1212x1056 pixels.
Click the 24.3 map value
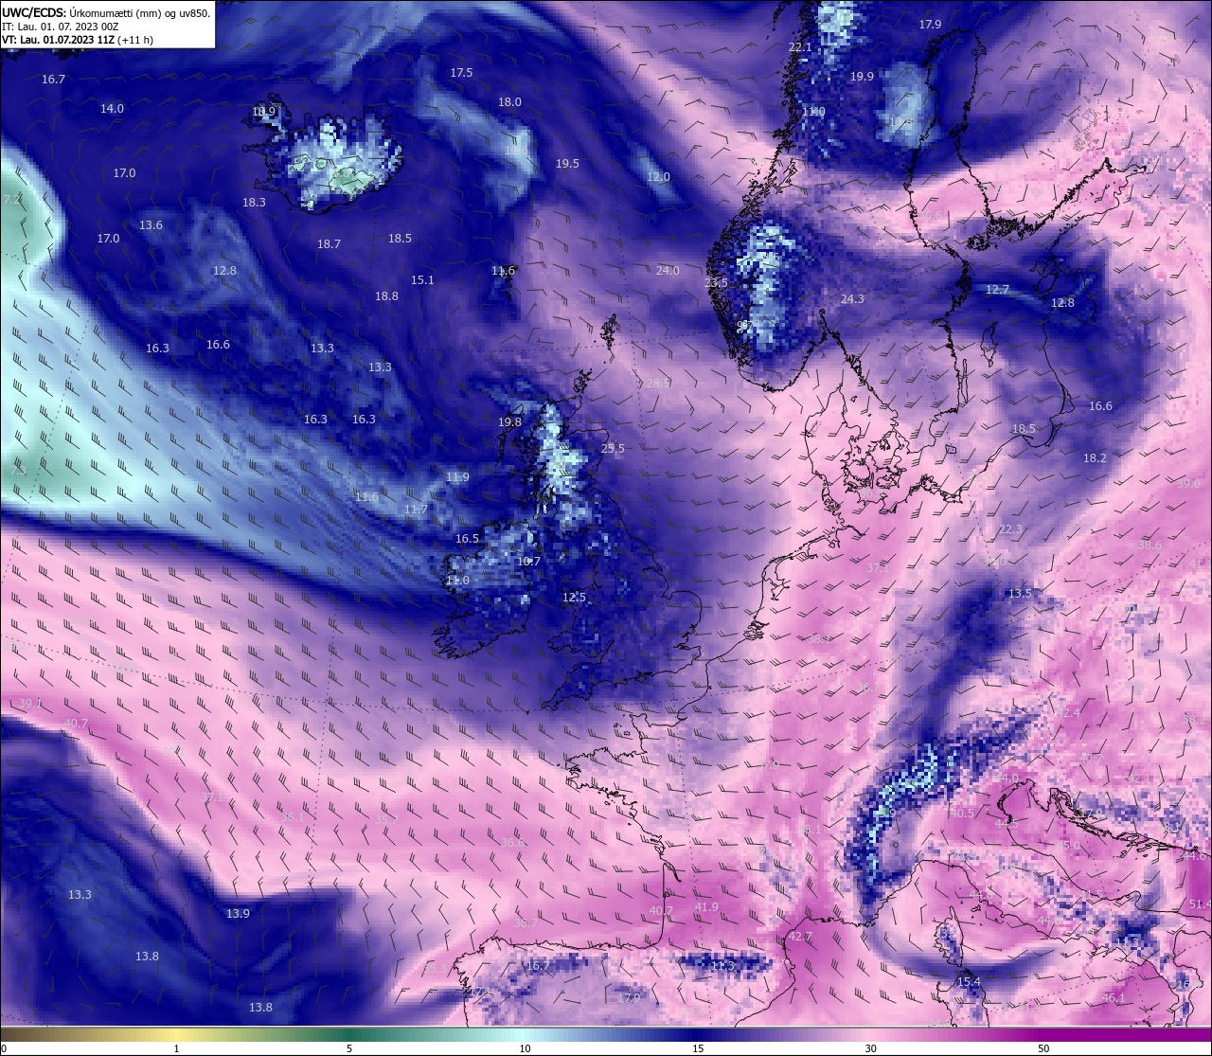pyautogui.click(x=852, y=299)
